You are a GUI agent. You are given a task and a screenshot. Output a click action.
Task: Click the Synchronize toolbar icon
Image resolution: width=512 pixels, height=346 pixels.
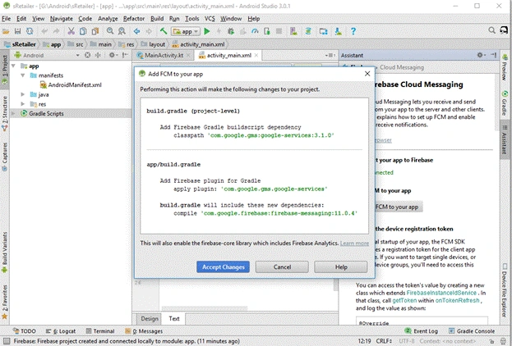click(x=30, y=31)
